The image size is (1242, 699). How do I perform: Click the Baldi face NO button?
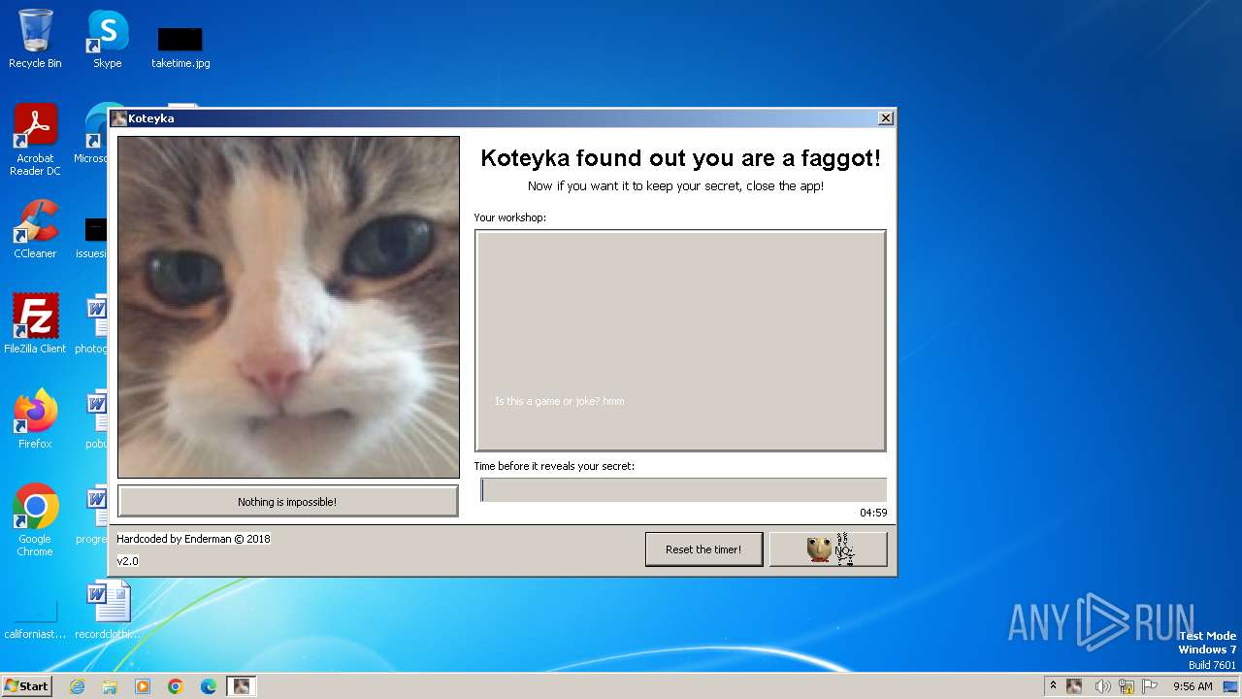coord(828,549)
